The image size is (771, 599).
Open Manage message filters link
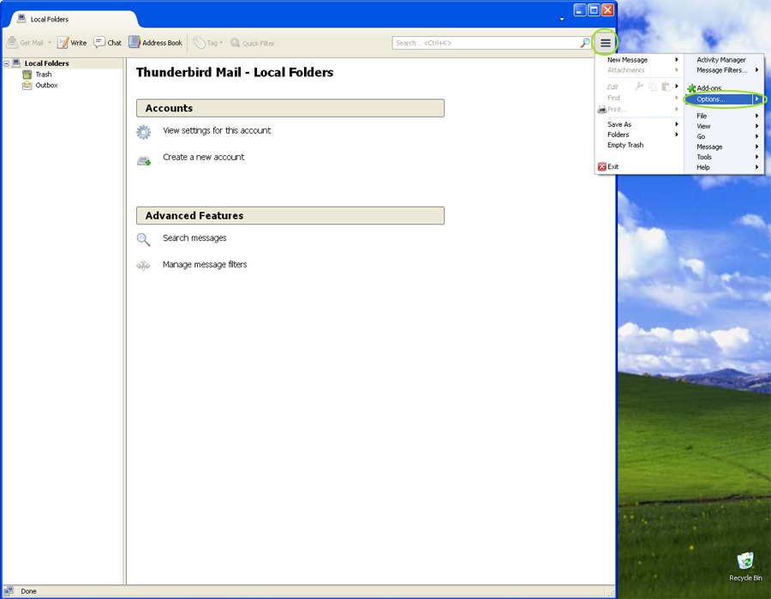205,265
